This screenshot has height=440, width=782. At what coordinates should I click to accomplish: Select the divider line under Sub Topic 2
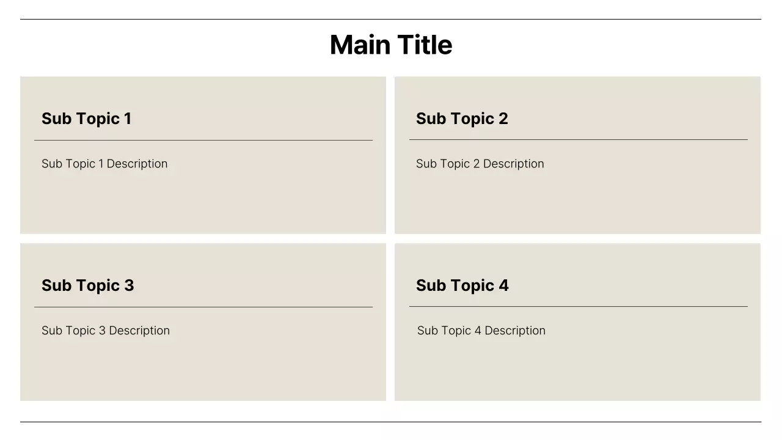tap(578, 140)
